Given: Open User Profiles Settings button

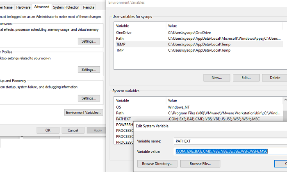Looking at the screenshot, I should (x=89, y=70).
